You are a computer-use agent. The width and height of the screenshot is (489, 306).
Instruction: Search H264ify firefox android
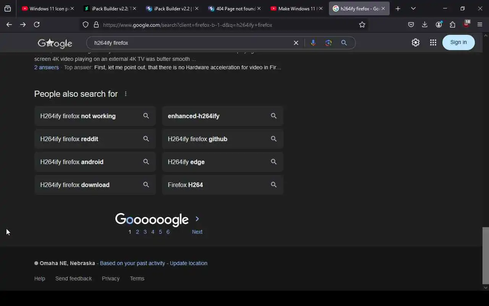pos(95,162)
